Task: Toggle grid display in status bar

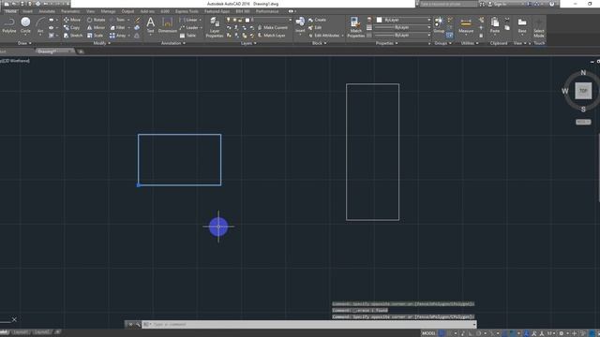Action: [442, 333]
